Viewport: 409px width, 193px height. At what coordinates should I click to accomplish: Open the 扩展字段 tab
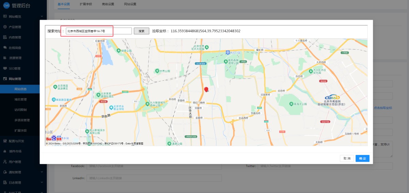[x=86, y=4]
